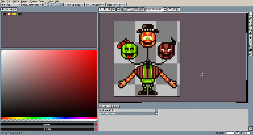Select the Contour tool
This screenshot has height=135, width=253.
(x=250, y=50)
